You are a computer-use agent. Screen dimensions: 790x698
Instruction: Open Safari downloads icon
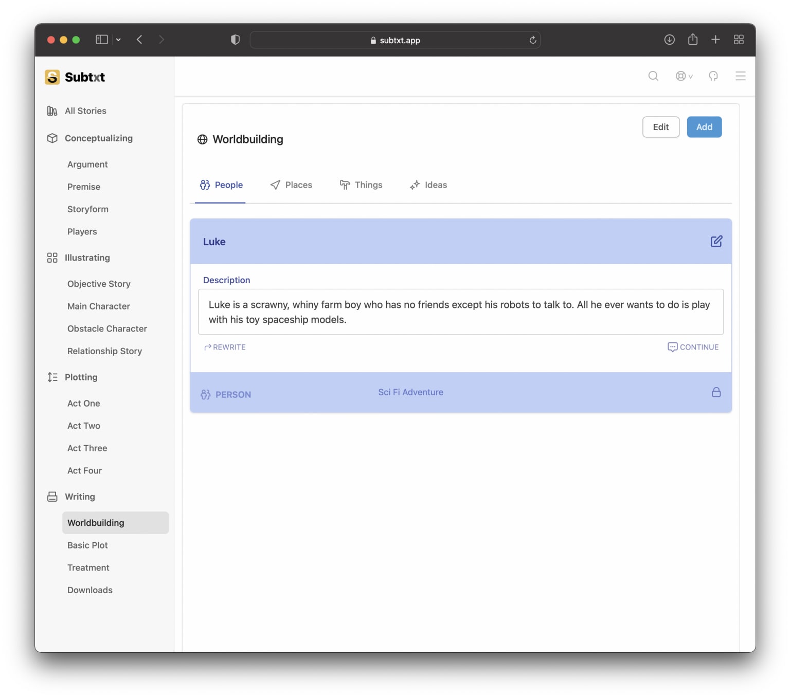pos(669,40)
